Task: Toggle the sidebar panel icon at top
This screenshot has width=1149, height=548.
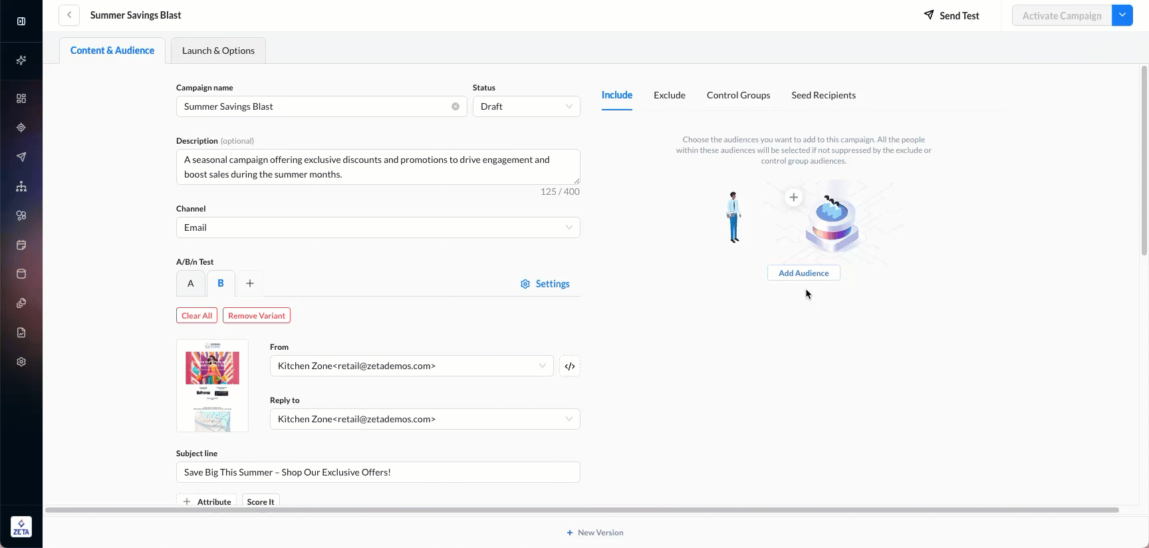Action: pyautogui.click(x=21, y=21)
